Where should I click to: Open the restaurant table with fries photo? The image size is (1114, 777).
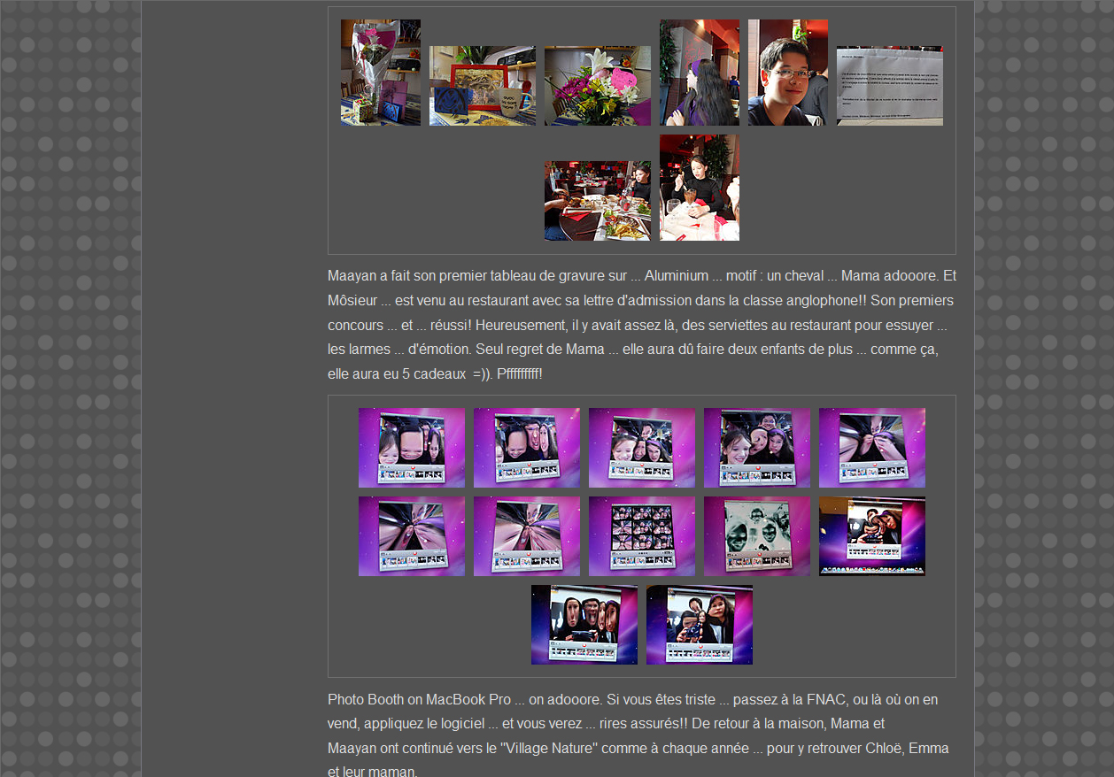(x=597, y=201)
